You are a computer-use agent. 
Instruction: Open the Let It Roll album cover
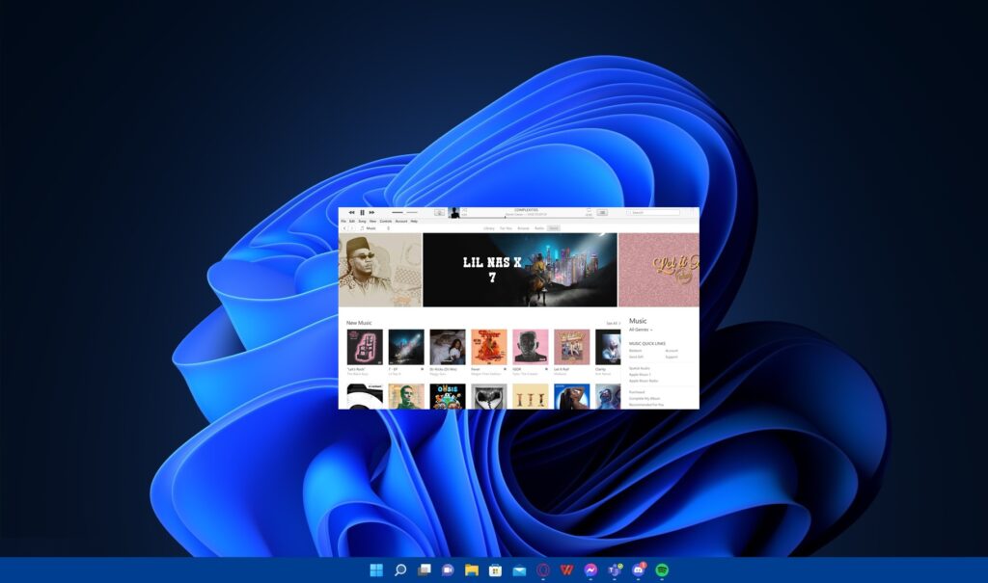click(572, 347)
